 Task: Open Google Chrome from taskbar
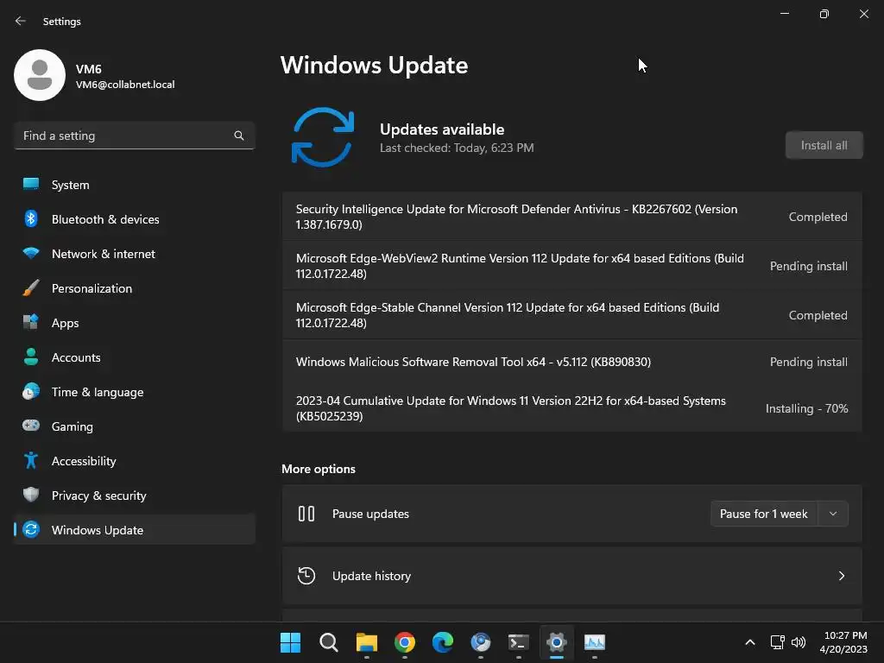pos(405,642)
